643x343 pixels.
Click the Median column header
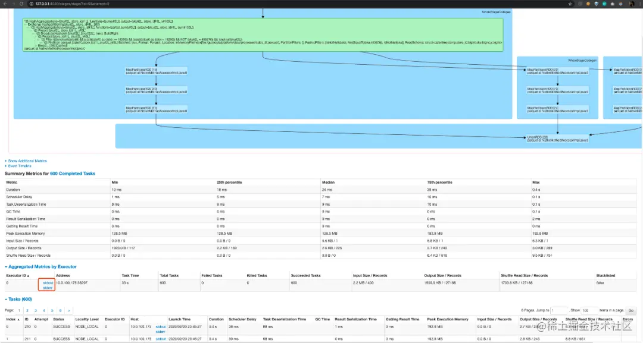click(x=328, y=182)
